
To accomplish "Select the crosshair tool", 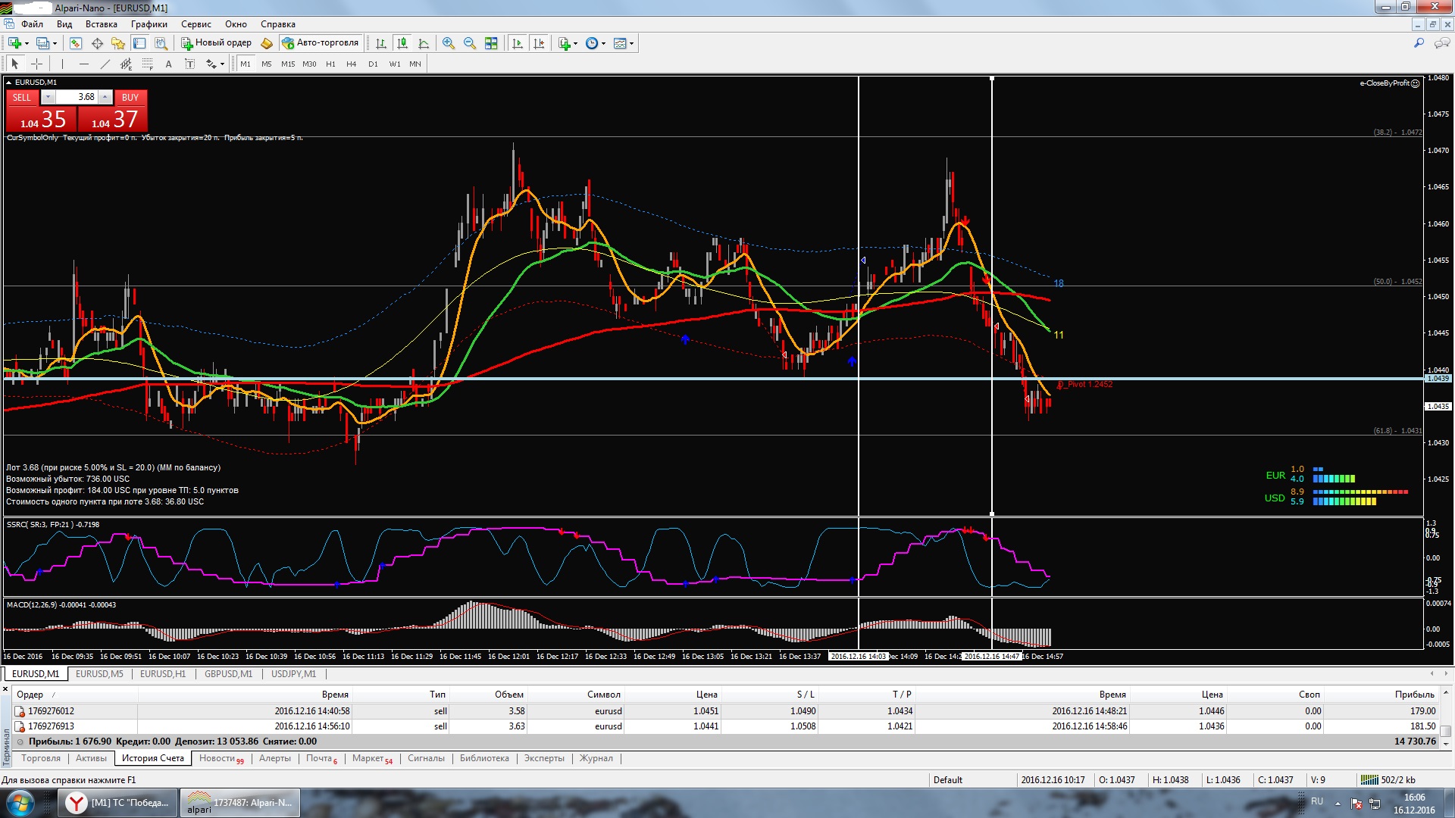I will coord(36,64).
